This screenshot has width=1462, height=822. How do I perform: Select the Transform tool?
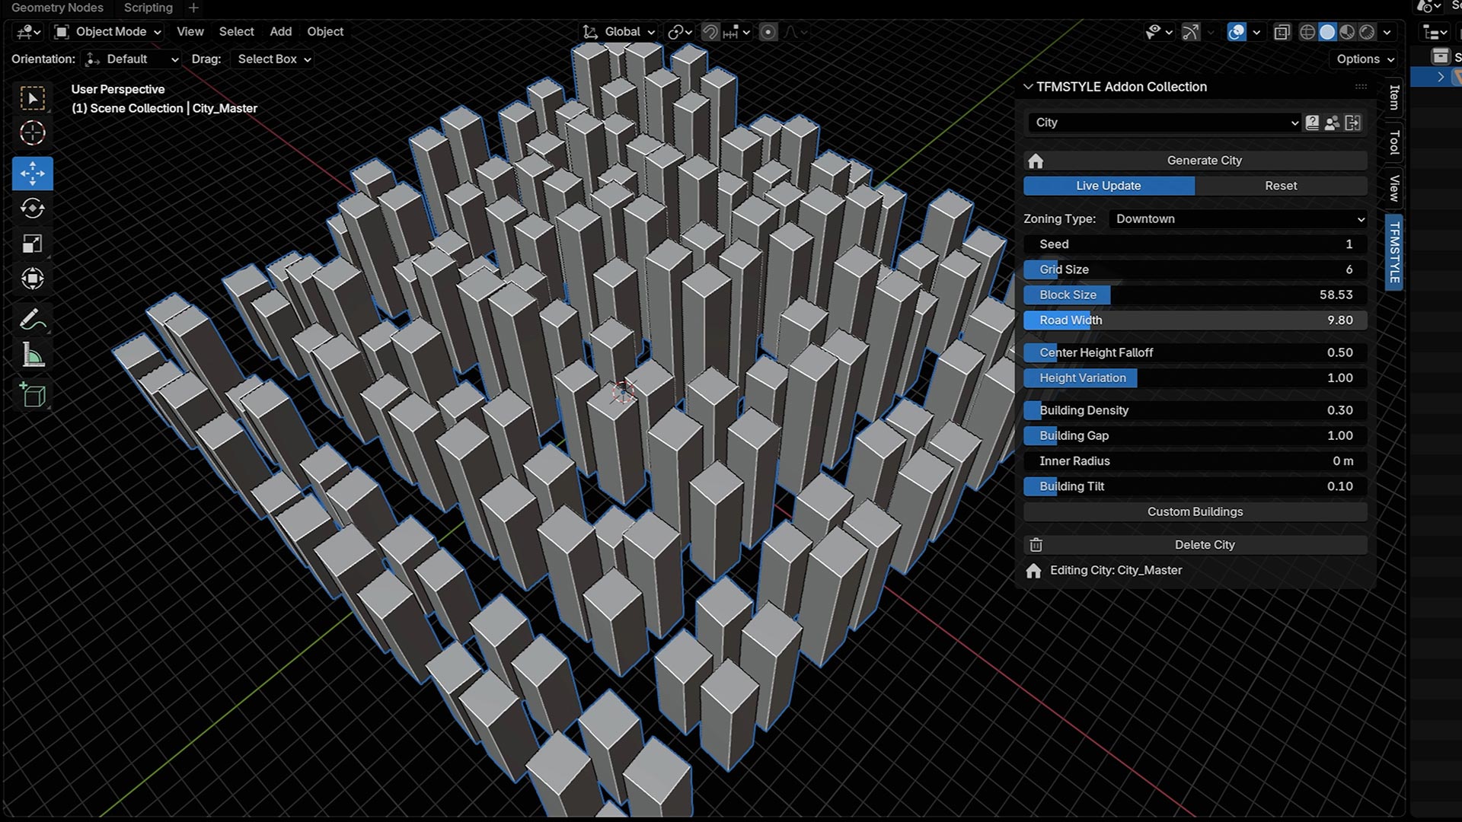click(32, 279)
